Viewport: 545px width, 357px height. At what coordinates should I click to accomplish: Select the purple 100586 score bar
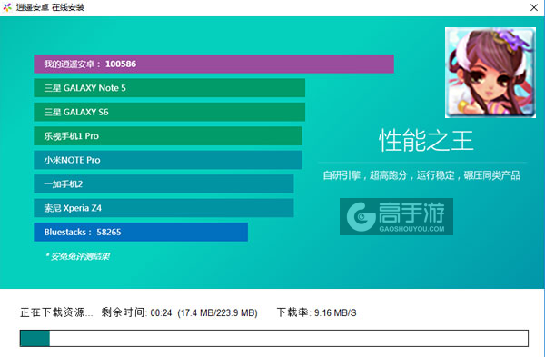(x=213, y=64)
